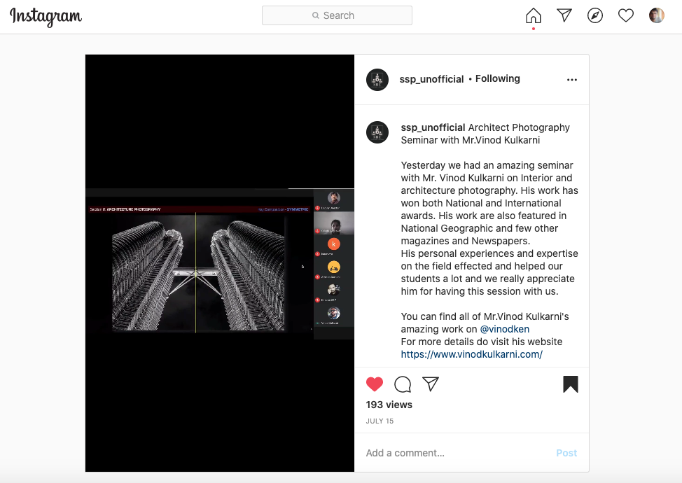Viewport: 682px width, 483px height.
Task: Click the Following button
Action: [x=498, y=78]
